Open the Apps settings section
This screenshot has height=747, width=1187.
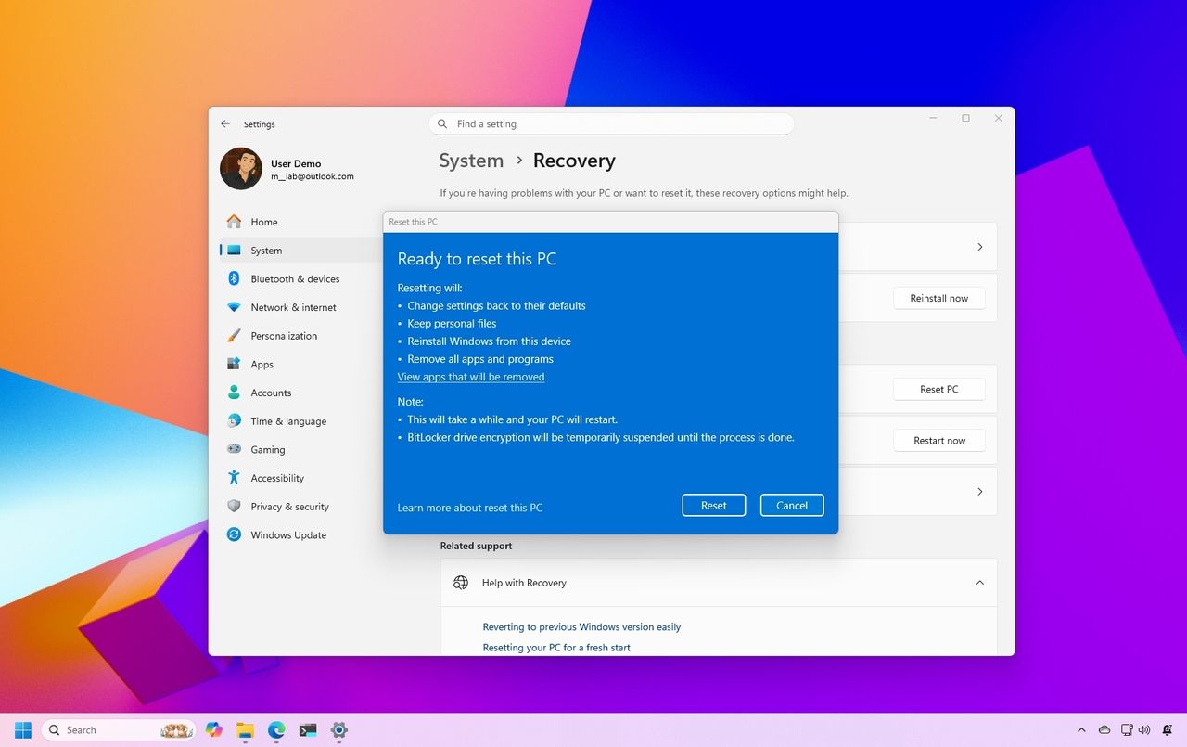(262, 364)
